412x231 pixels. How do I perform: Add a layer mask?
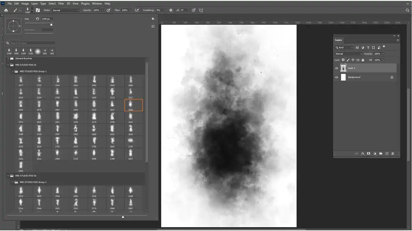369,154
